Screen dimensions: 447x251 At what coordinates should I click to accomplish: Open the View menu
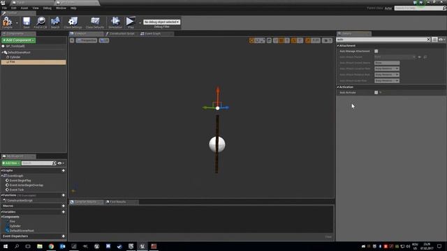(x=36, y=8)
